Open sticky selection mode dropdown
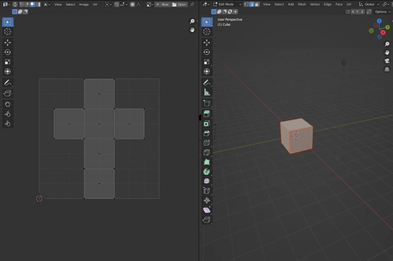The width and height of the screenshot is (393, 261). coord(47,4)
